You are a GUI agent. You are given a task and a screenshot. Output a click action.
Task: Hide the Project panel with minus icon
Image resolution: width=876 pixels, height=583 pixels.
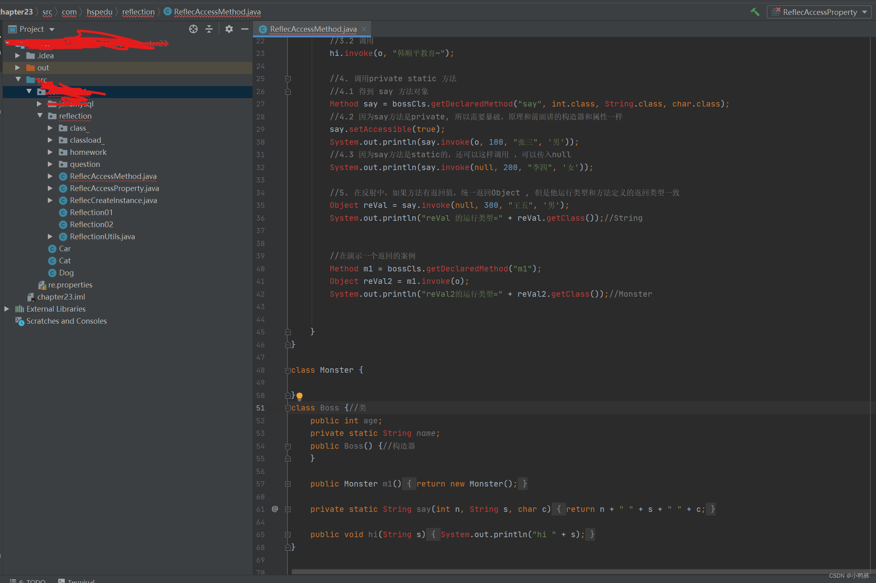click(244, 29)
